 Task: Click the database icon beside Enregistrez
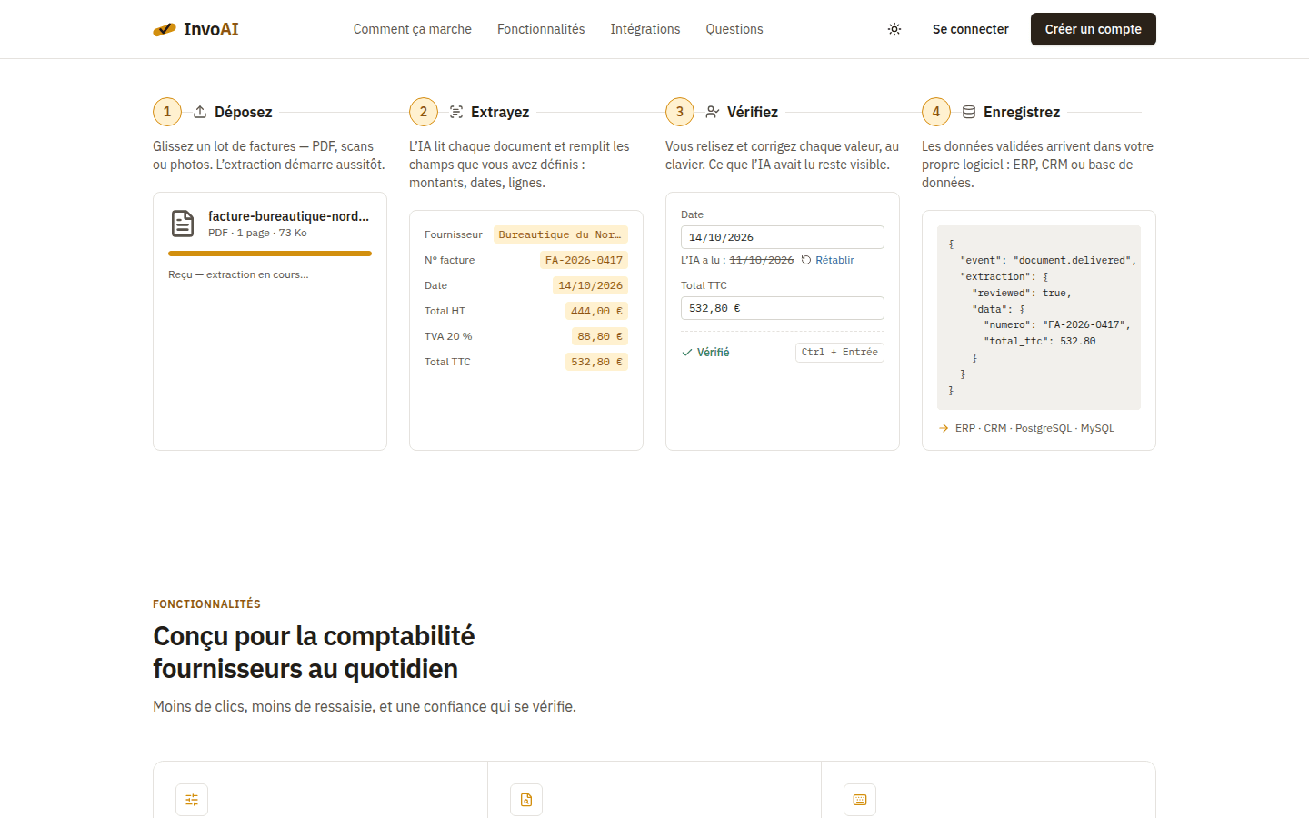click(969, 112)
